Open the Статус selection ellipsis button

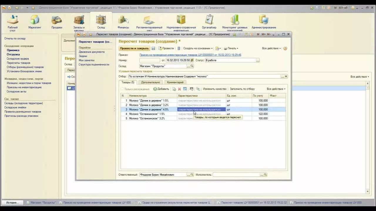(x=258, y=60)
